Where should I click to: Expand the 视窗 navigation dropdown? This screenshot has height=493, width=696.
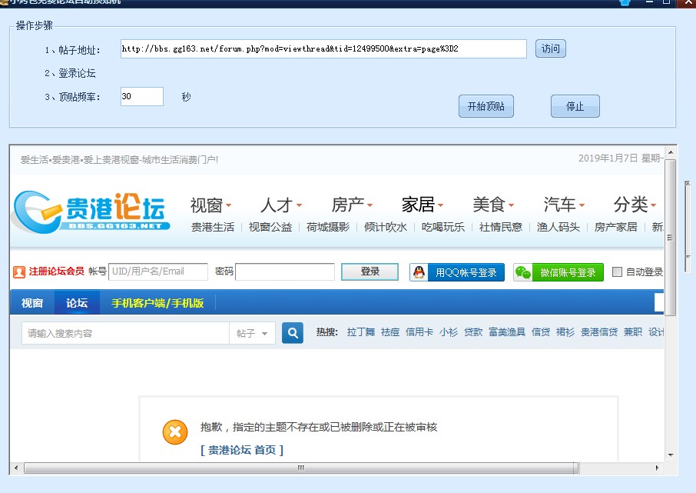[211, 205]
